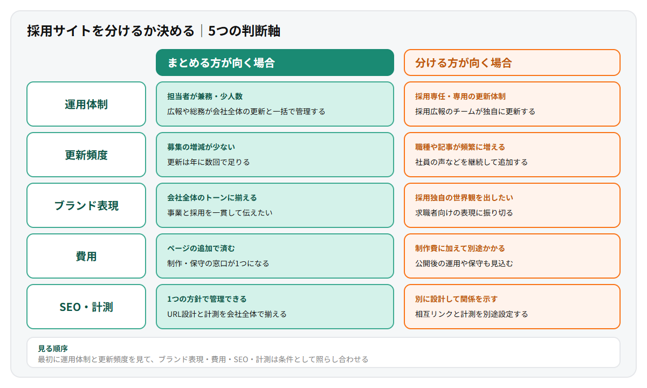Image resolution: width=647 pixels, height=388 pixels.
Task: Select heading ページの追加で済む
Action: pyautogui.click(x=201, y=248)
